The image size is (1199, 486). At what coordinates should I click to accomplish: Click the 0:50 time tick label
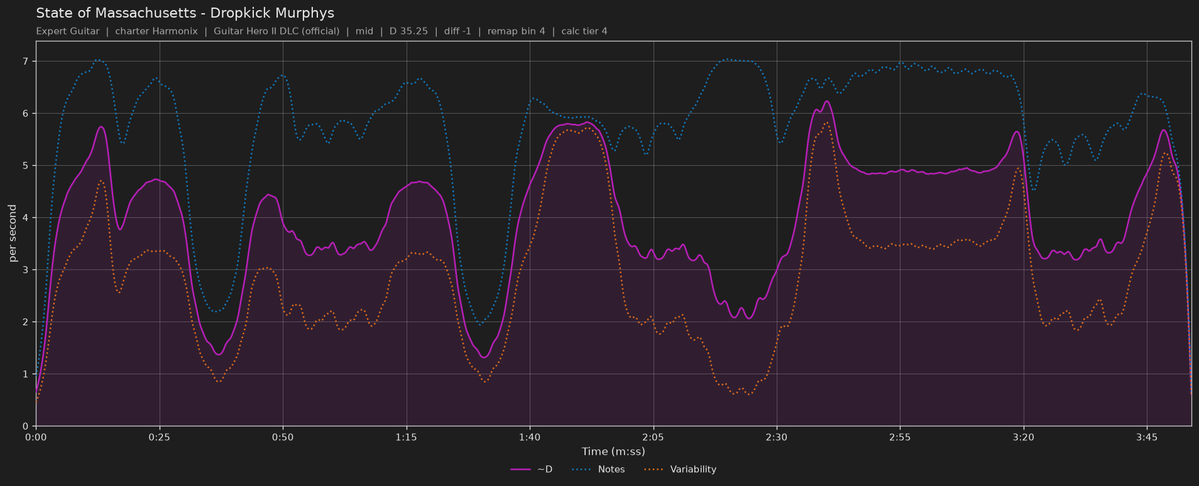(x=283, y=438)
